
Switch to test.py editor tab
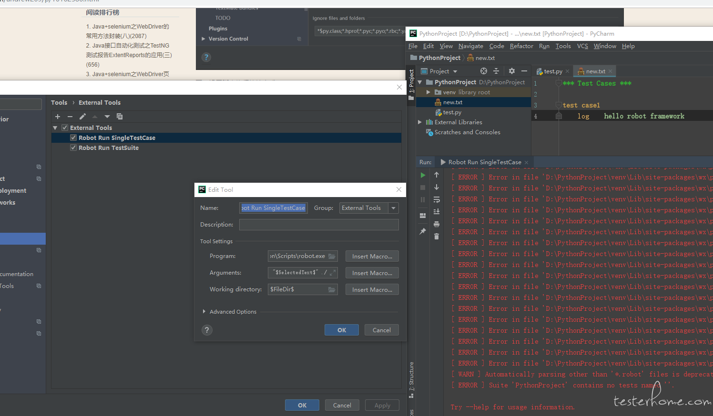pyautogui.click(x=552, y=71)
